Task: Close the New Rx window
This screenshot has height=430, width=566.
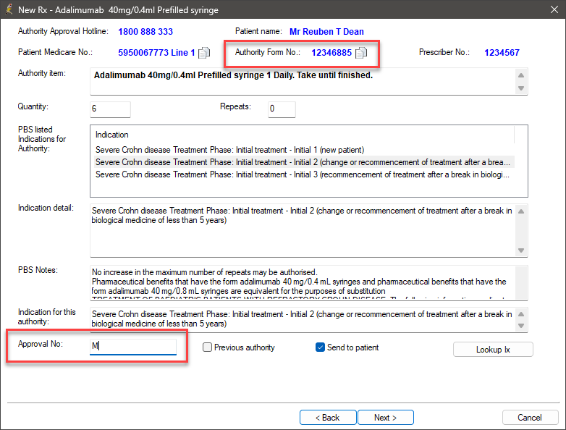Action: point(554,9)
